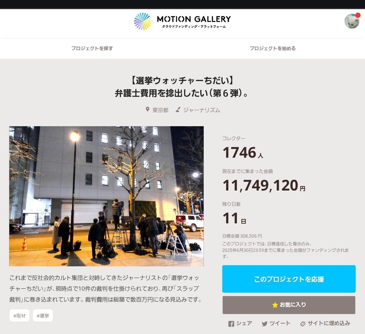The height and width of the screenshot is (334, 365).
Task: Open the user avatar with red notification
Action: (x=352, y=21)
